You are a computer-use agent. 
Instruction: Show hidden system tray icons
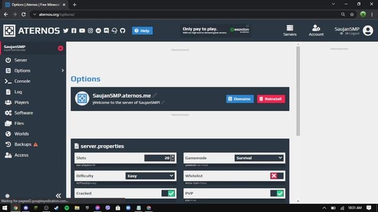[x=324, y=208]
